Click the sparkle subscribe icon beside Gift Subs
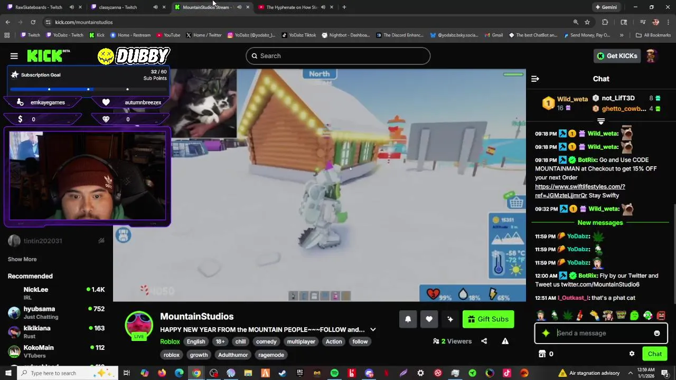 pos(450,319)
